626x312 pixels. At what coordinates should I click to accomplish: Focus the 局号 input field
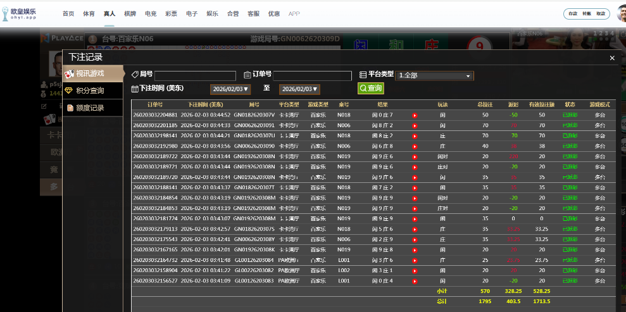point(195,75)
